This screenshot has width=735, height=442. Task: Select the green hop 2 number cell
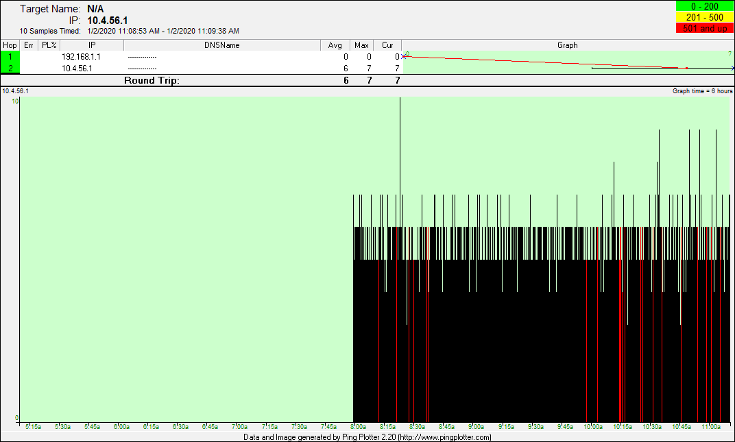click(x=10, y=68)
